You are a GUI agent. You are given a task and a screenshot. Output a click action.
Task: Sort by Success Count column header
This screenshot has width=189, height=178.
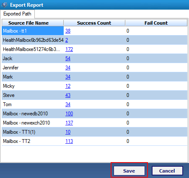point(94,23)
